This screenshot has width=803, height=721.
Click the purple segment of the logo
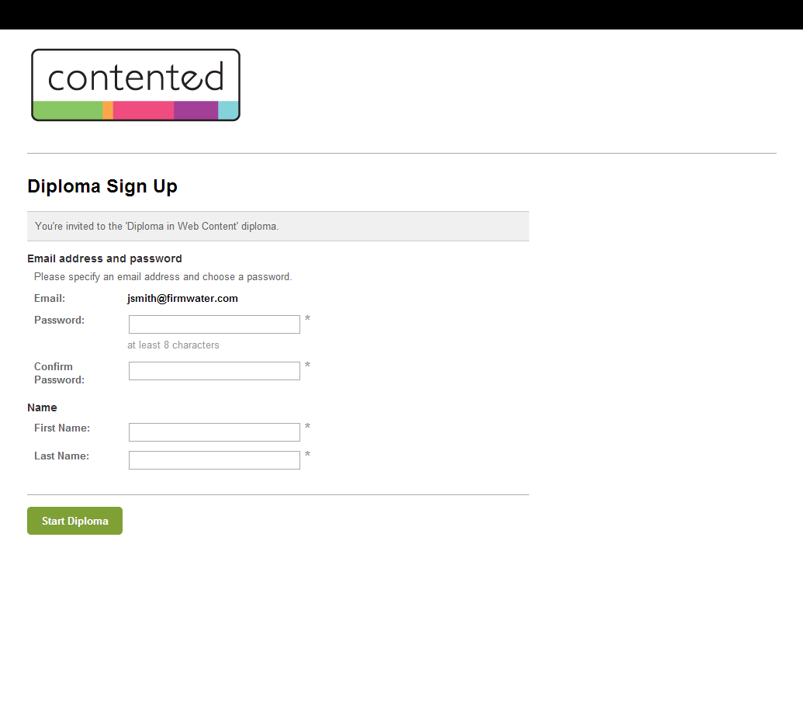pyautogui.click(x=196, y=110)
